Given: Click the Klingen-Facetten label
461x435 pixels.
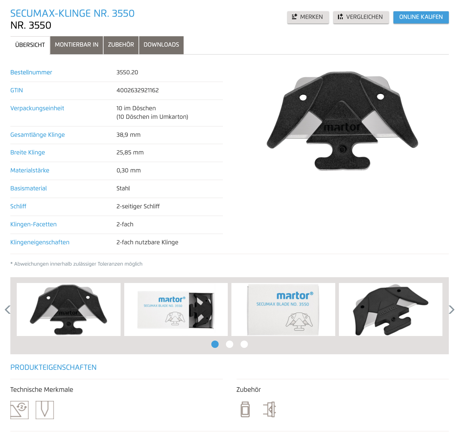Looking at the screenshot, I should pos(33,225).
